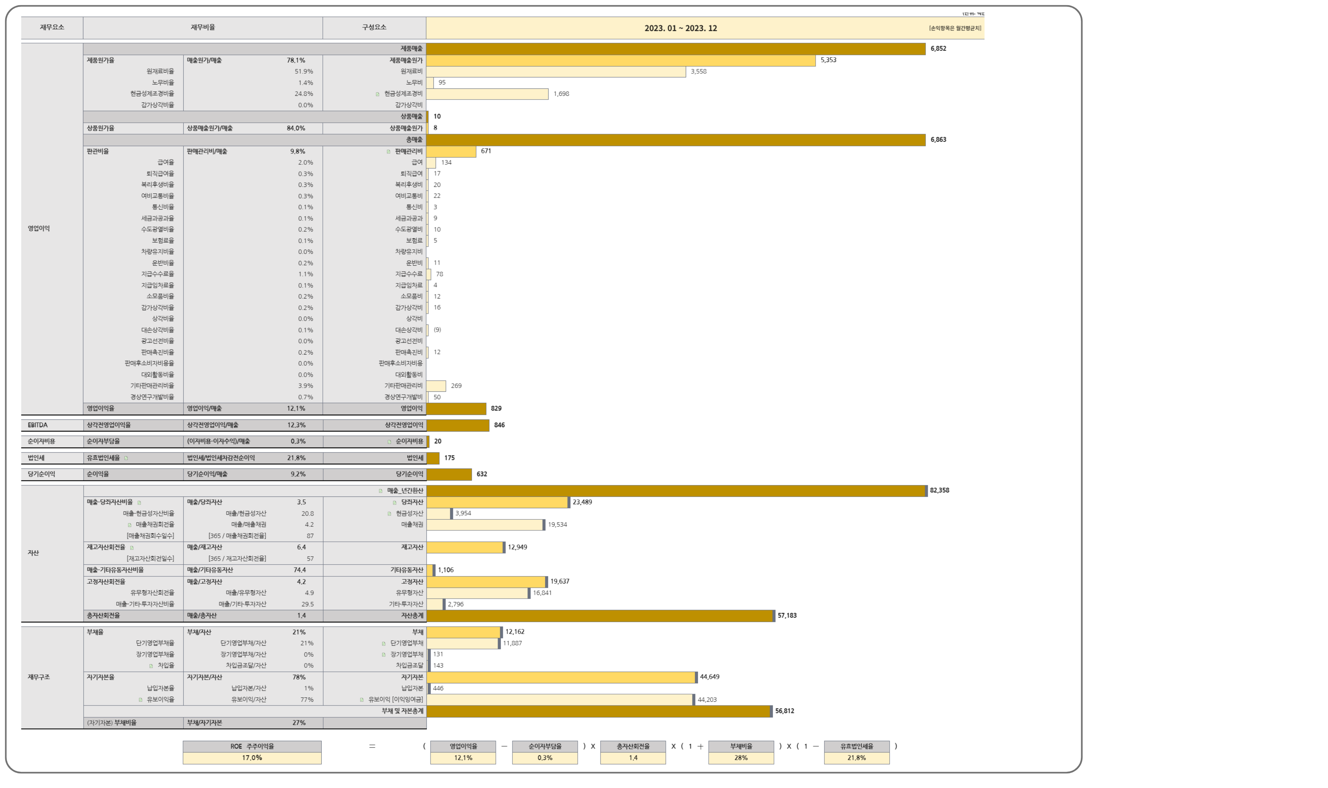Screen dimensions: 1328x788
Task: Click note icon beside 순이자비용 component
Action: [x=389, y=442]
